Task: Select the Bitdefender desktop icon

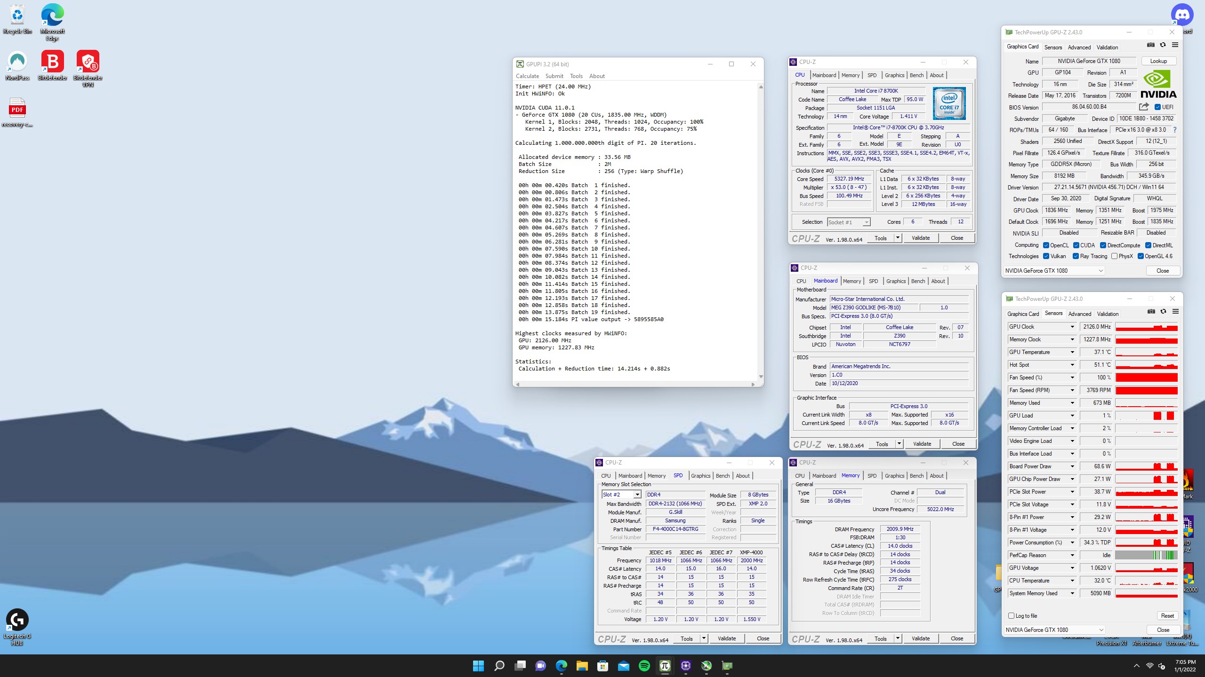Action: [x=52, y=66]
